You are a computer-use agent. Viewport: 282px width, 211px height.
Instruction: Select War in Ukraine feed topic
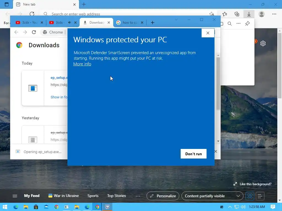[64, 196]
